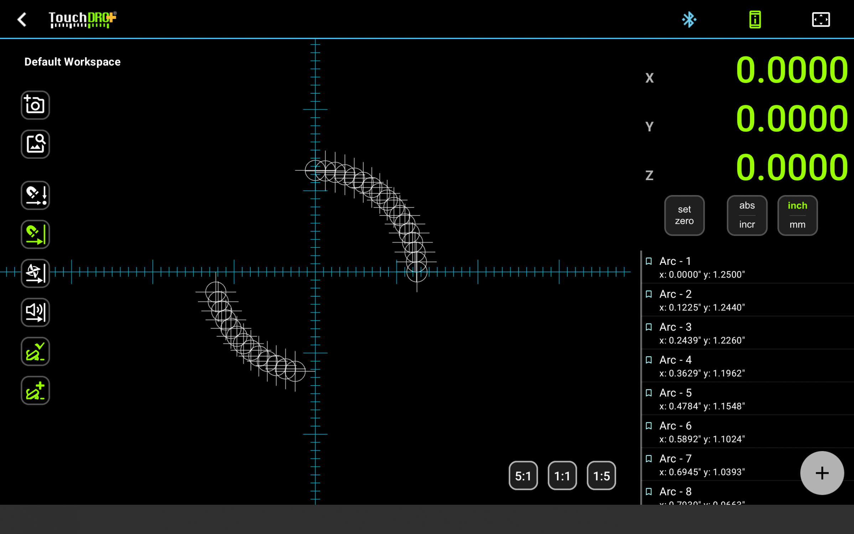Click the set zero button
This screenshot has height=534, width=854.
[684, 215]
